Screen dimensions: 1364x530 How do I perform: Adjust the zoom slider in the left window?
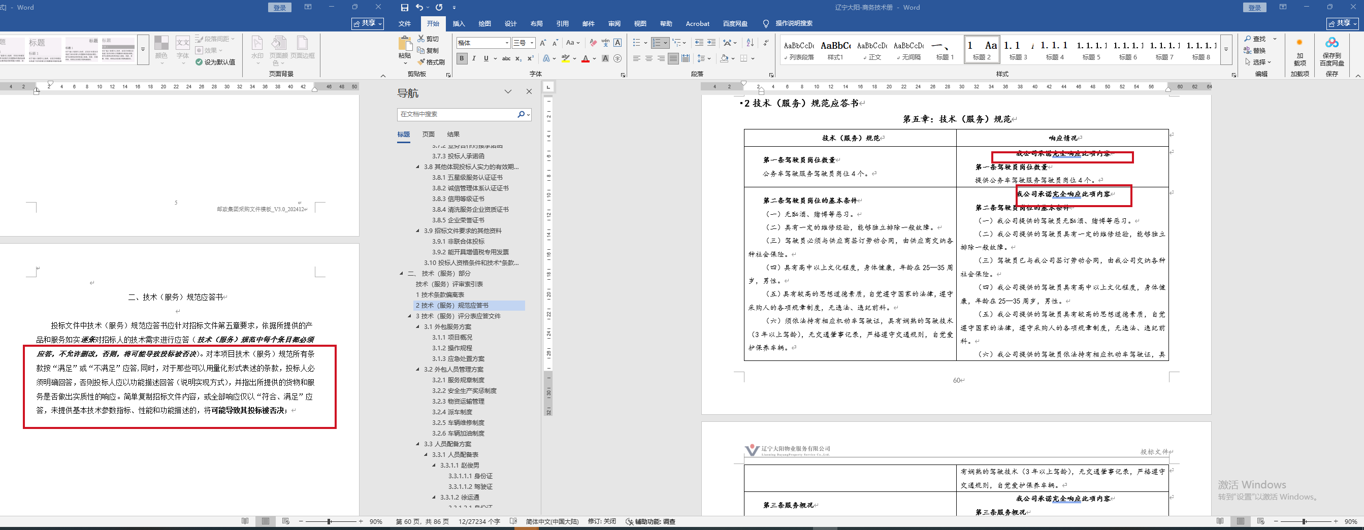point(330,522)
